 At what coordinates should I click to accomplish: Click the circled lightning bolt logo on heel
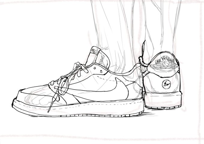166,84
